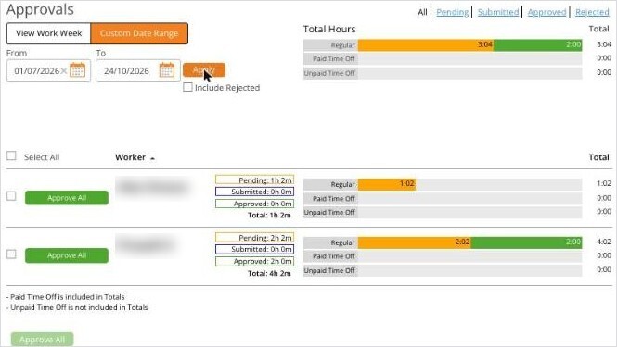Click the 5:04 total hours value
617x347 pixels.
604,44
